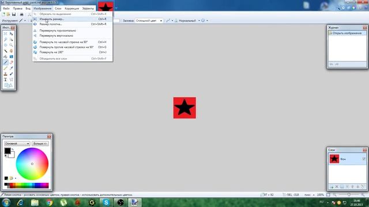Select the Clone Stamp tool

tap(5, 74)
